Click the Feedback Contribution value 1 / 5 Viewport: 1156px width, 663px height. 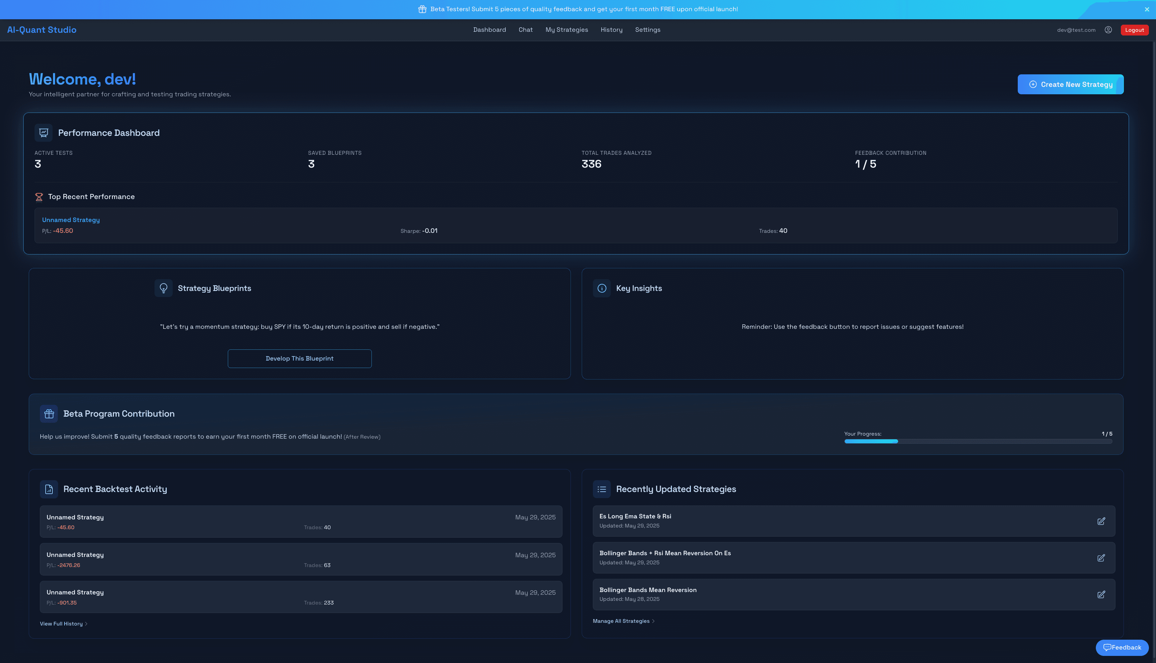coord(865,164)
